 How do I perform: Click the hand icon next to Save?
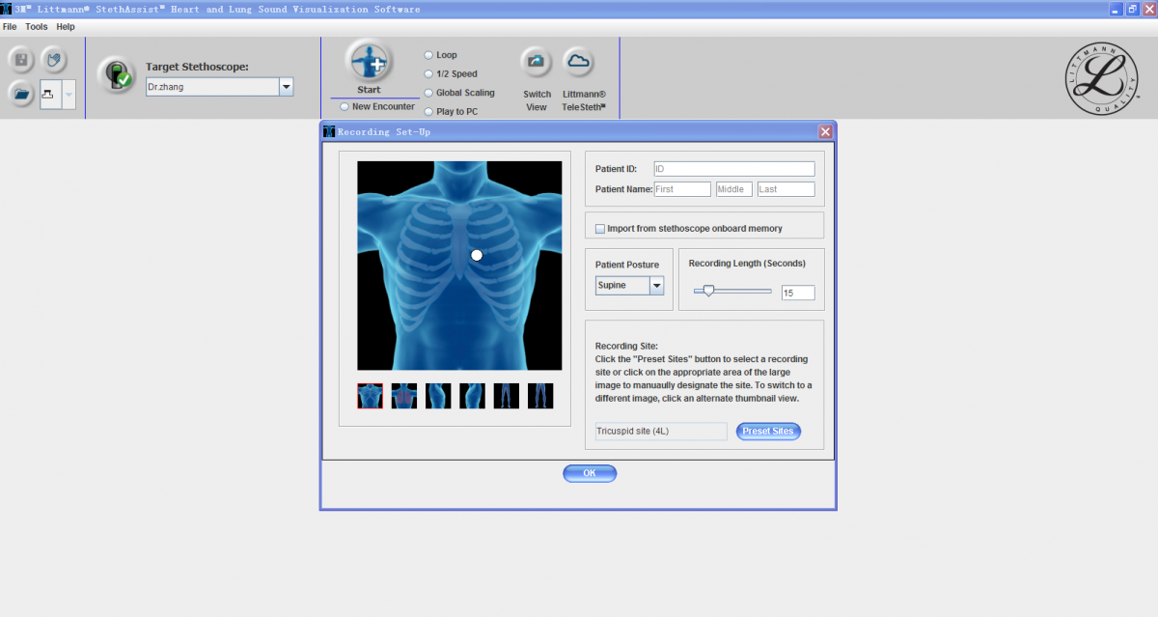tap(54, 61)
